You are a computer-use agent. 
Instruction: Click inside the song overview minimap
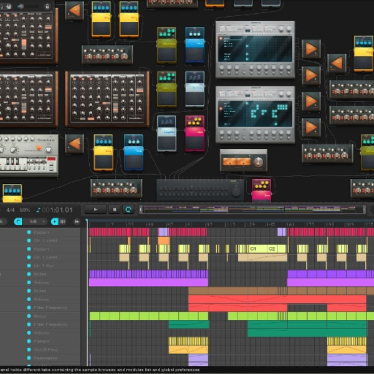[x=252, y=209]
